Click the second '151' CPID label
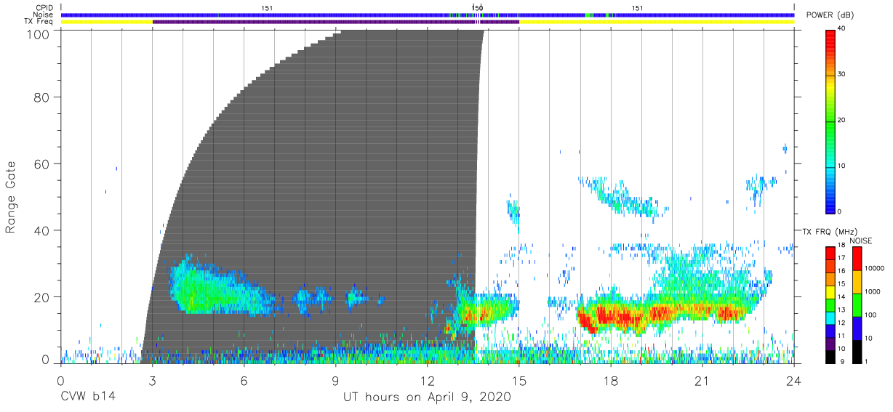The width and height of the screenshot is (893, 412). click(x=637, y=8)
